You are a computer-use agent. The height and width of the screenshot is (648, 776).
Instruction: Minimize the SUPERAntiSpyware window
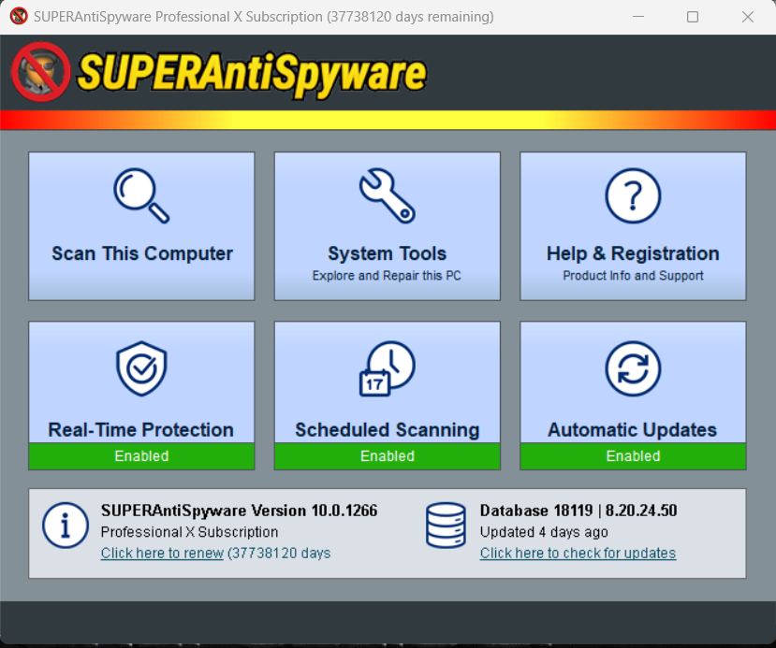(x=638, y=16)
